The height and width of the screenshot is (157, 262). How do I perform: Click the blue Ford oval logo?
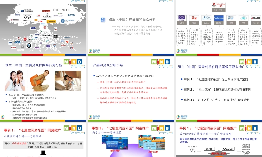pyautogui.click(x=33, y=28)
